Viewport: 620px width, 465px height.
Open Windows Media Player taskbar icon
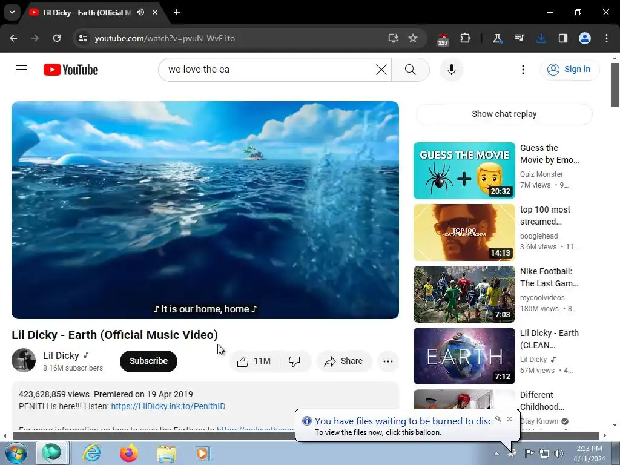[x=203, y=453]
